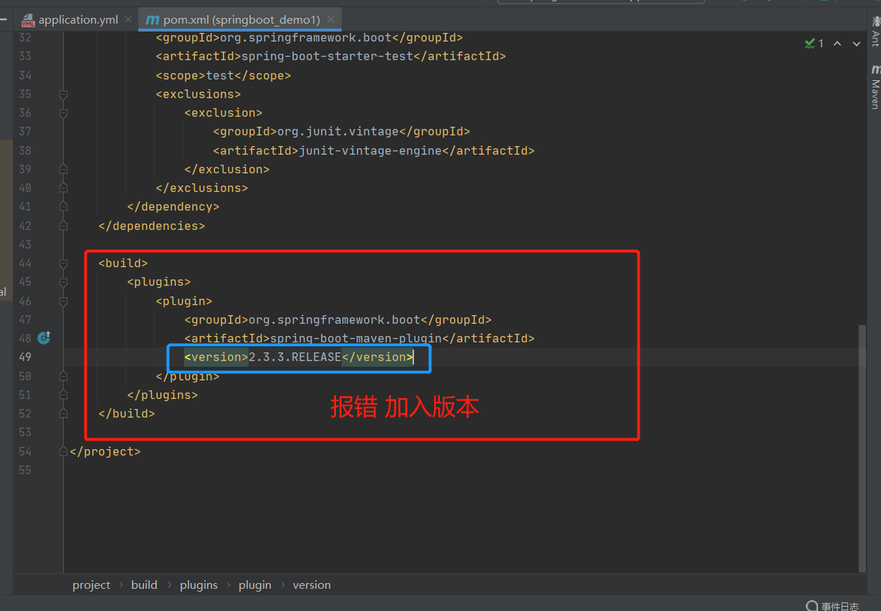The width and height of the screenshot is (881, 611).
Task: Collapse fold marker at closing plugin line 50
Action: click(x=63, y=376)
